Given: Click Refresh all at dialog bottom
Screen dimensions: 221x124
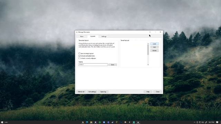Looking at the screenshot, I should coord(81,92).
